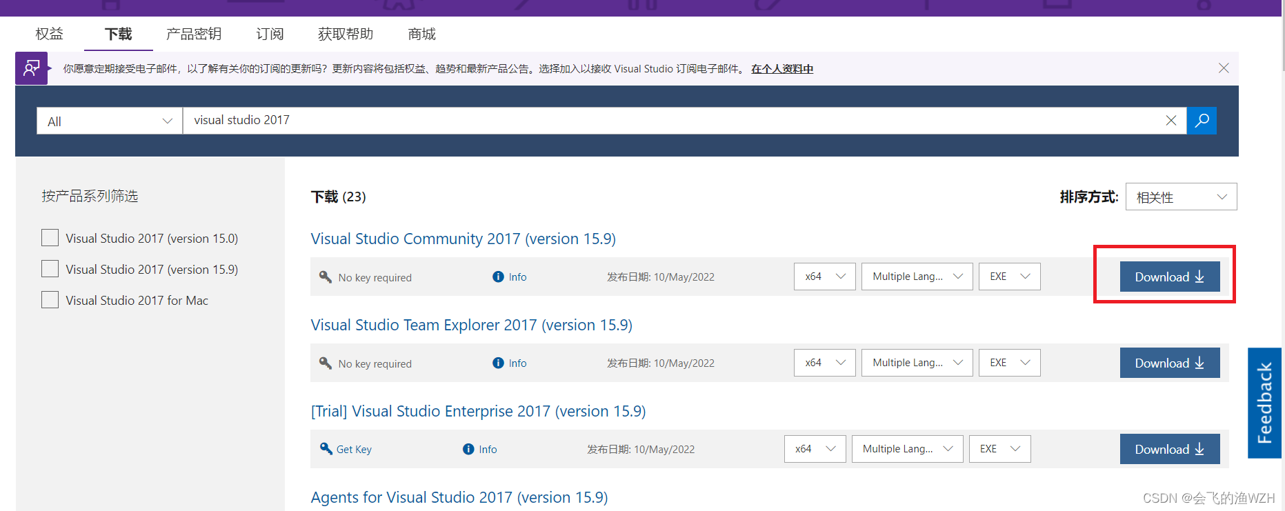Click Info icon for Team Explorer 2017
1285x511 pixels.
(498, 363)
